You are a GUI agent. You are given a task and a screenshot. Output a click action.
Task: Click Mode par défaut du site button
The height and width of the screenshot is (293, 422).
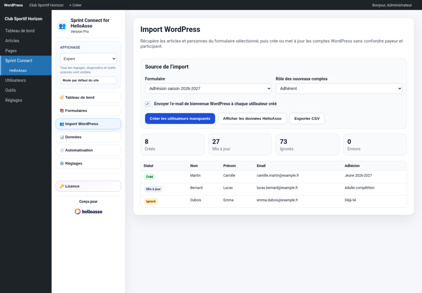point(88,80)
